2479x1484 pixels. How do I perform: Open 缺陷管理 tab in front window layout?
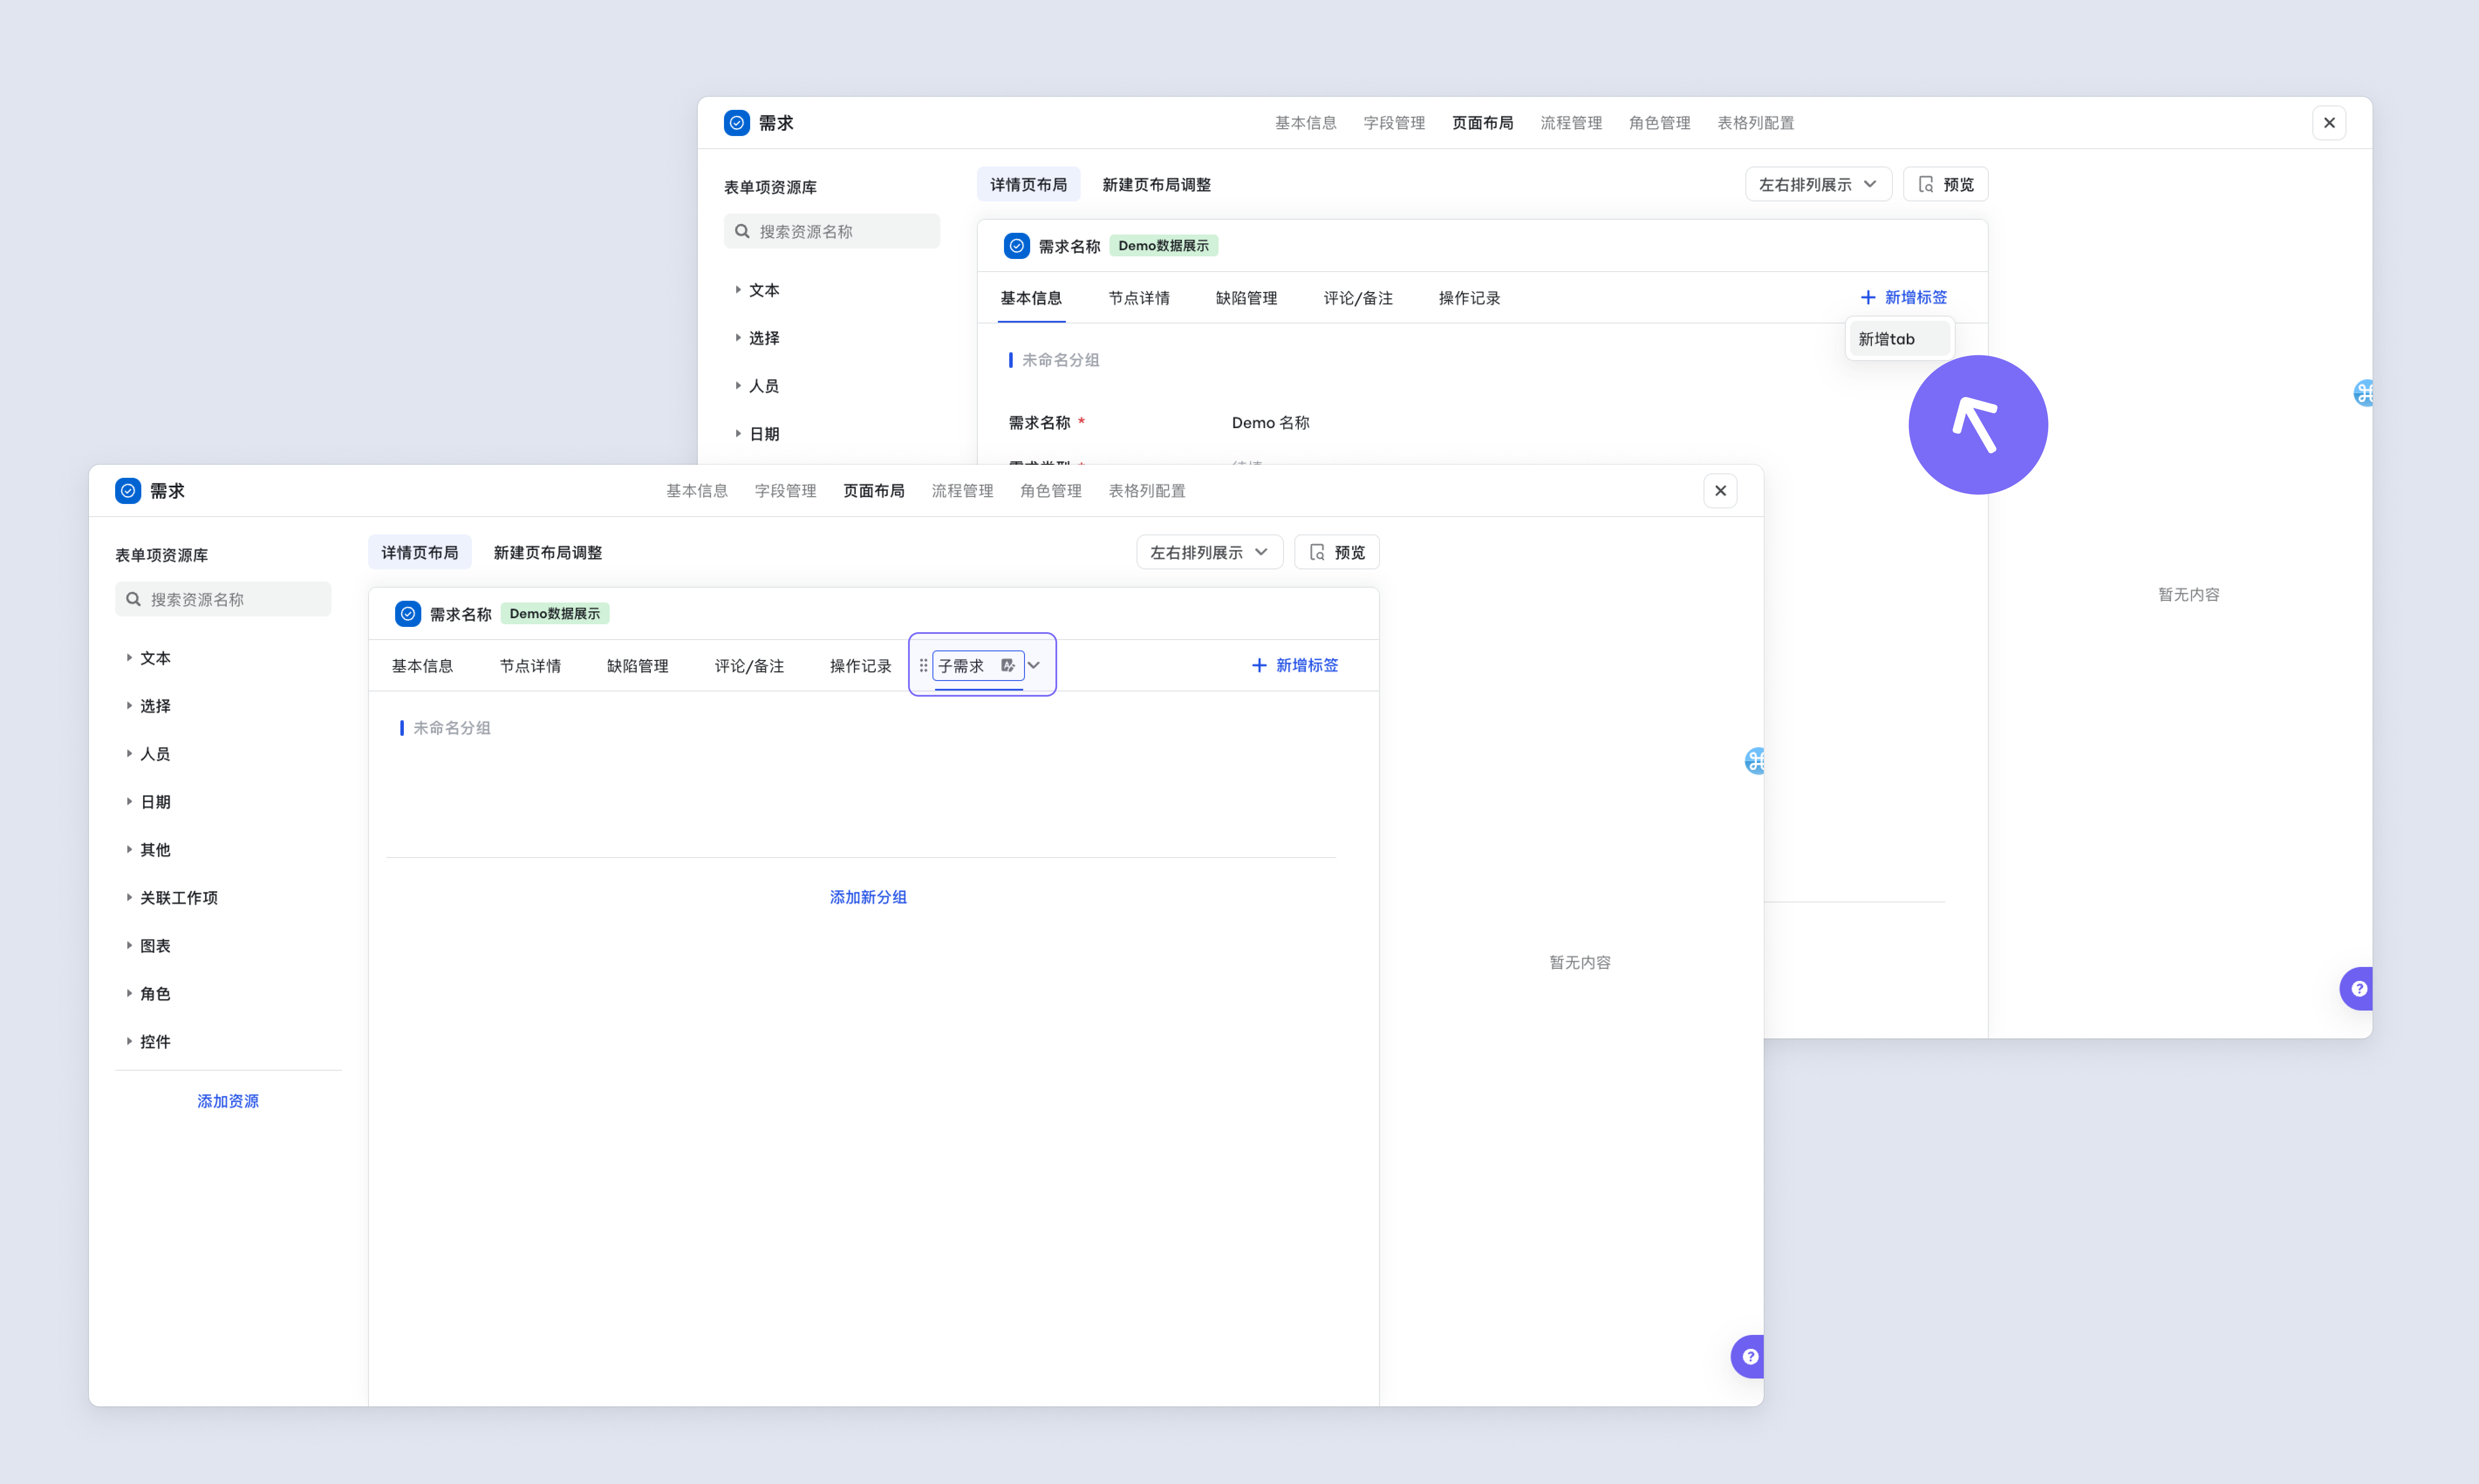click(637, 666)
